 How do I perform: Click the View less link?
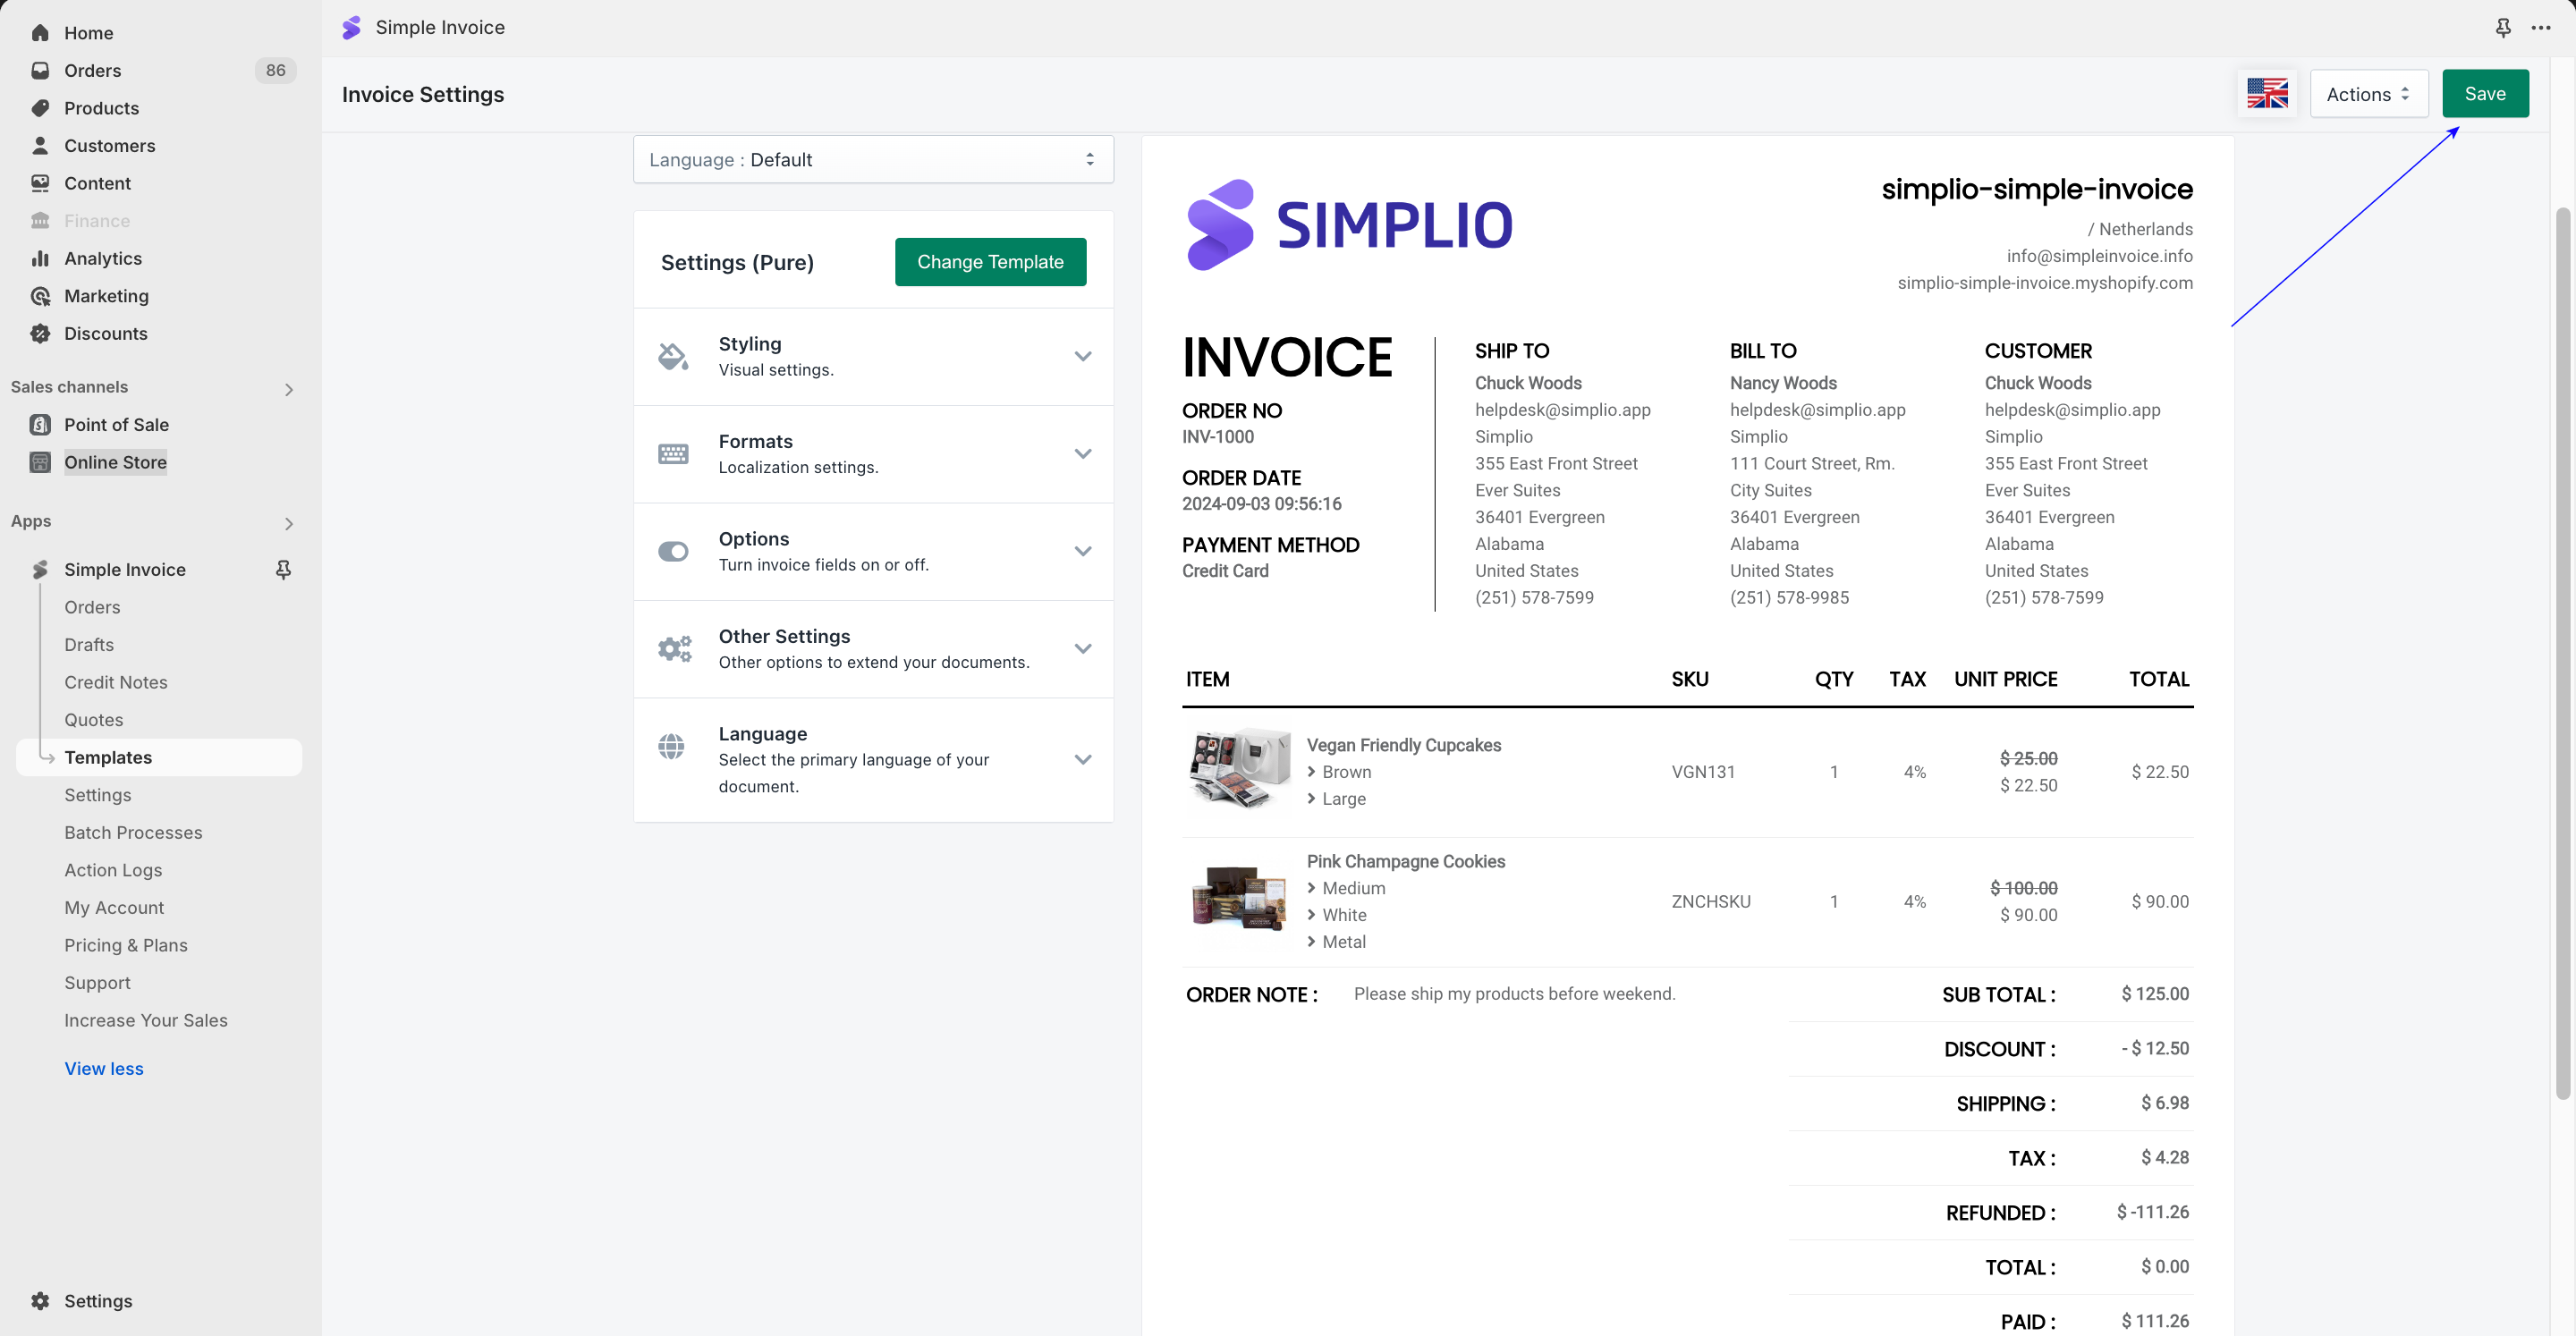coord(104,1068)
